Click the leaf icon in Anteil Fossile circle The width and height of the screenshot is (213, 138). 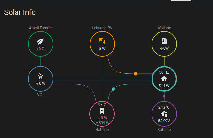tap(40, 41)
